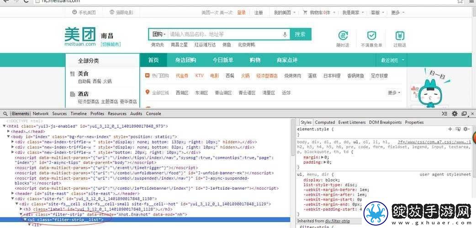This screenshot has height=228, width=476.
Task: Expand the head node in DOM tree
Action: tap(9, 132)
